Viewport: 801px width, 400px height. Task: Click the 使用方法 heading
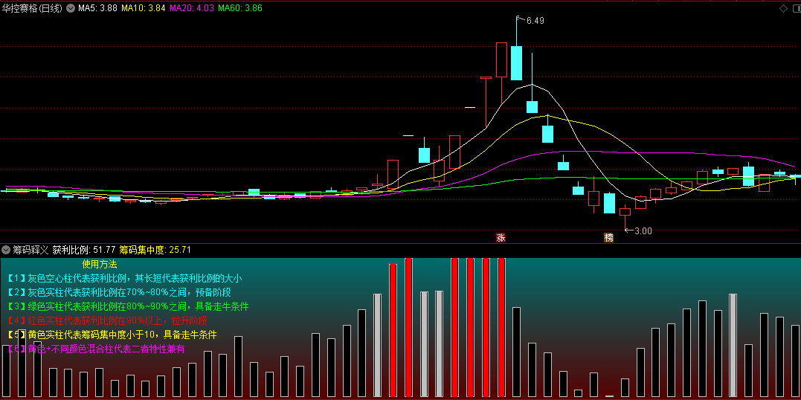[100, 265]
